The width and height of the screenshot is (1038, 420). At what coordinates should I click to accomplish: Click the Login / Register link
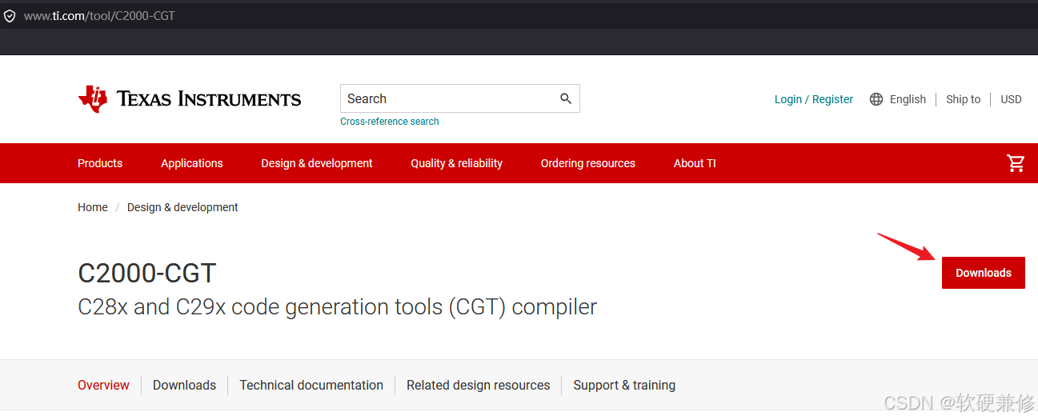[x=814, y=99]
